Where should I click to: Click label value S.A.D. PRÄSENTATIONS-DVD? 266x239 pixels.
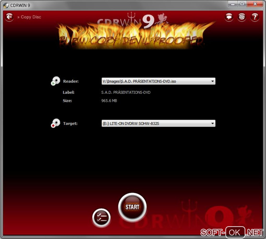[x=126, y=92]
